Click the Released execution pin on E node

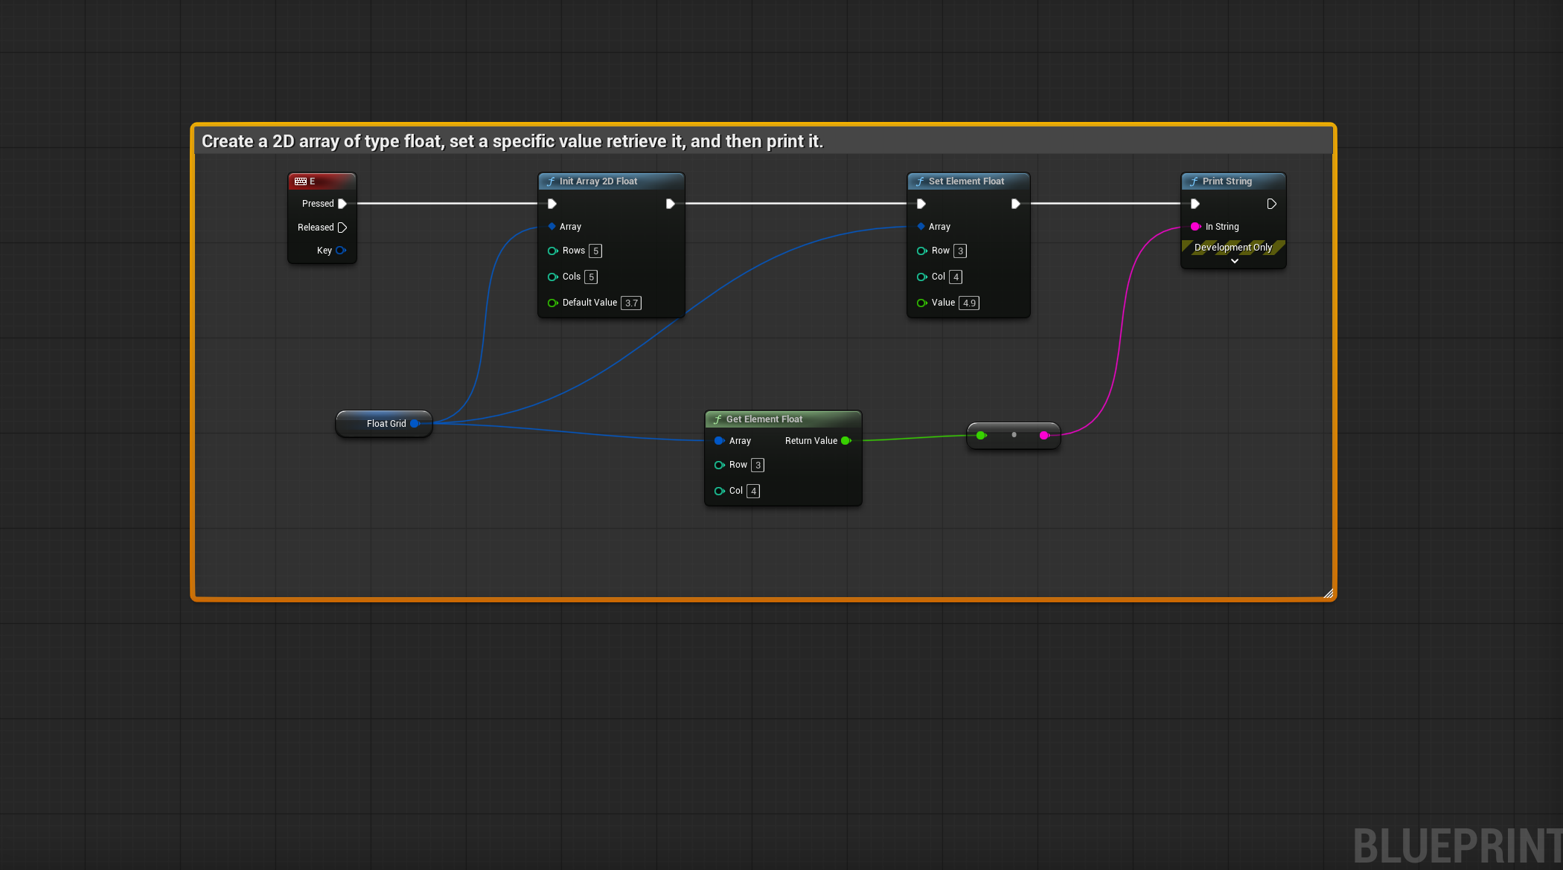342,228
